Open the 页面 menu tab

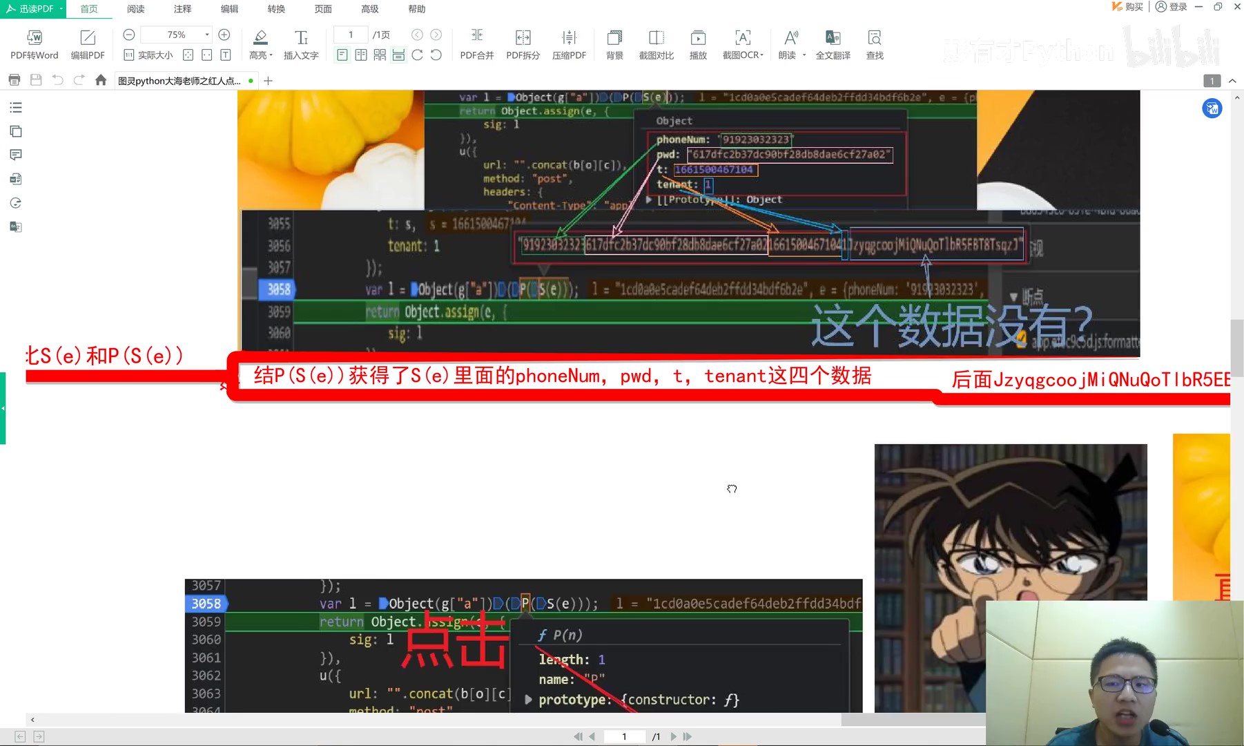pos(323,9)
